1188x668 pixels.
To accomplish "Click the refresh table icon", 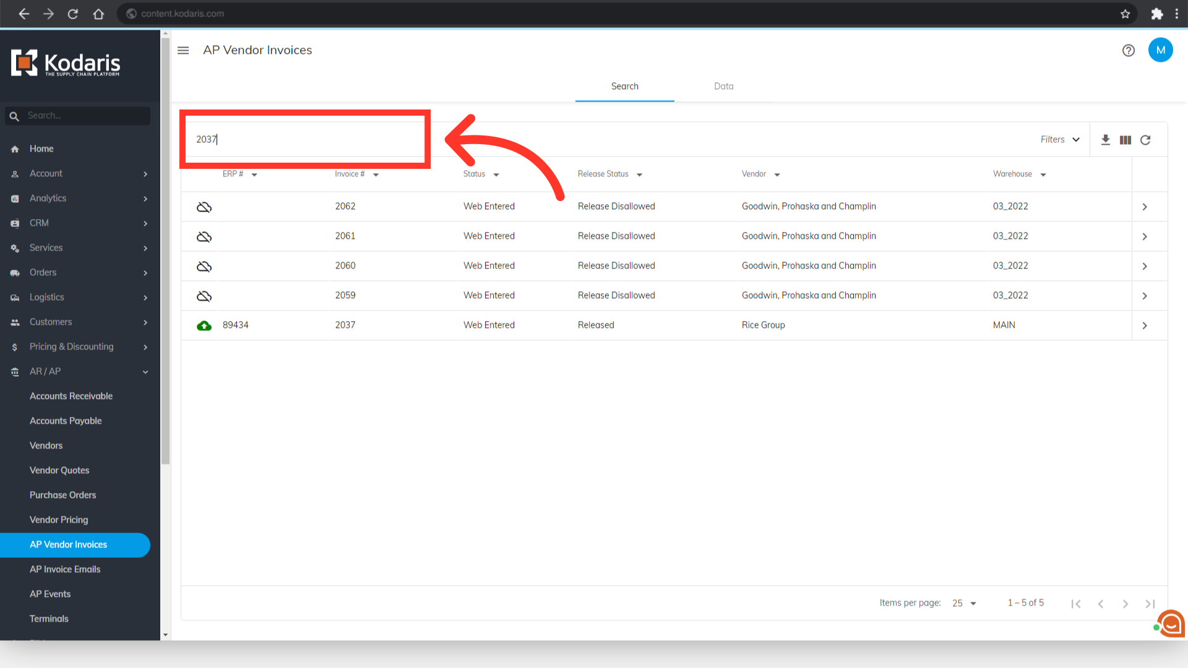I will tap(1145, 140).
